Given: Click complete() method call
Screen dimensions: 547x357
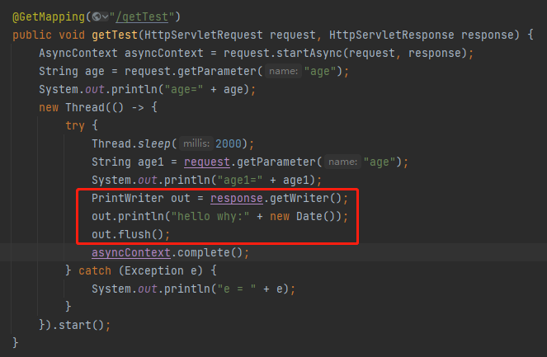Looking at the screenshot, I should [210, 252].
